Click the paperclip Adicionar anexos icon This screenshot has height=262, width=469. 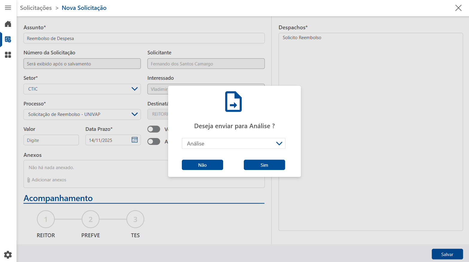point(29,180)
